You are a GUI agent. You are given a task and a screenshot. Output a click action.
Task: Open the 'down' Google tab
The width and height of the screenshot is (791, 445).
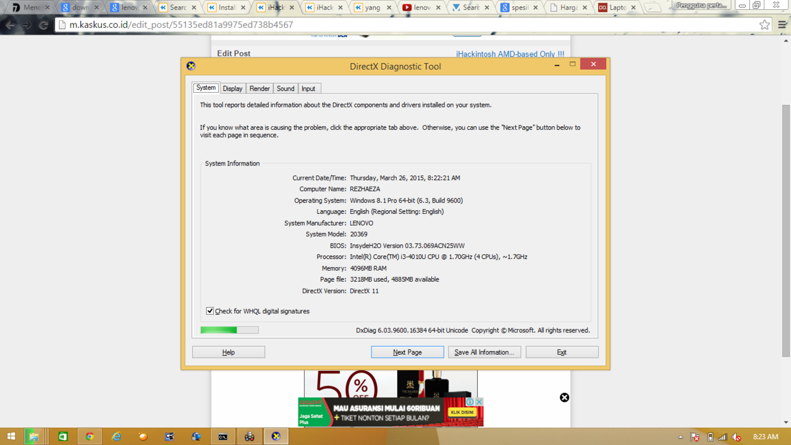(x=79, y=7)
